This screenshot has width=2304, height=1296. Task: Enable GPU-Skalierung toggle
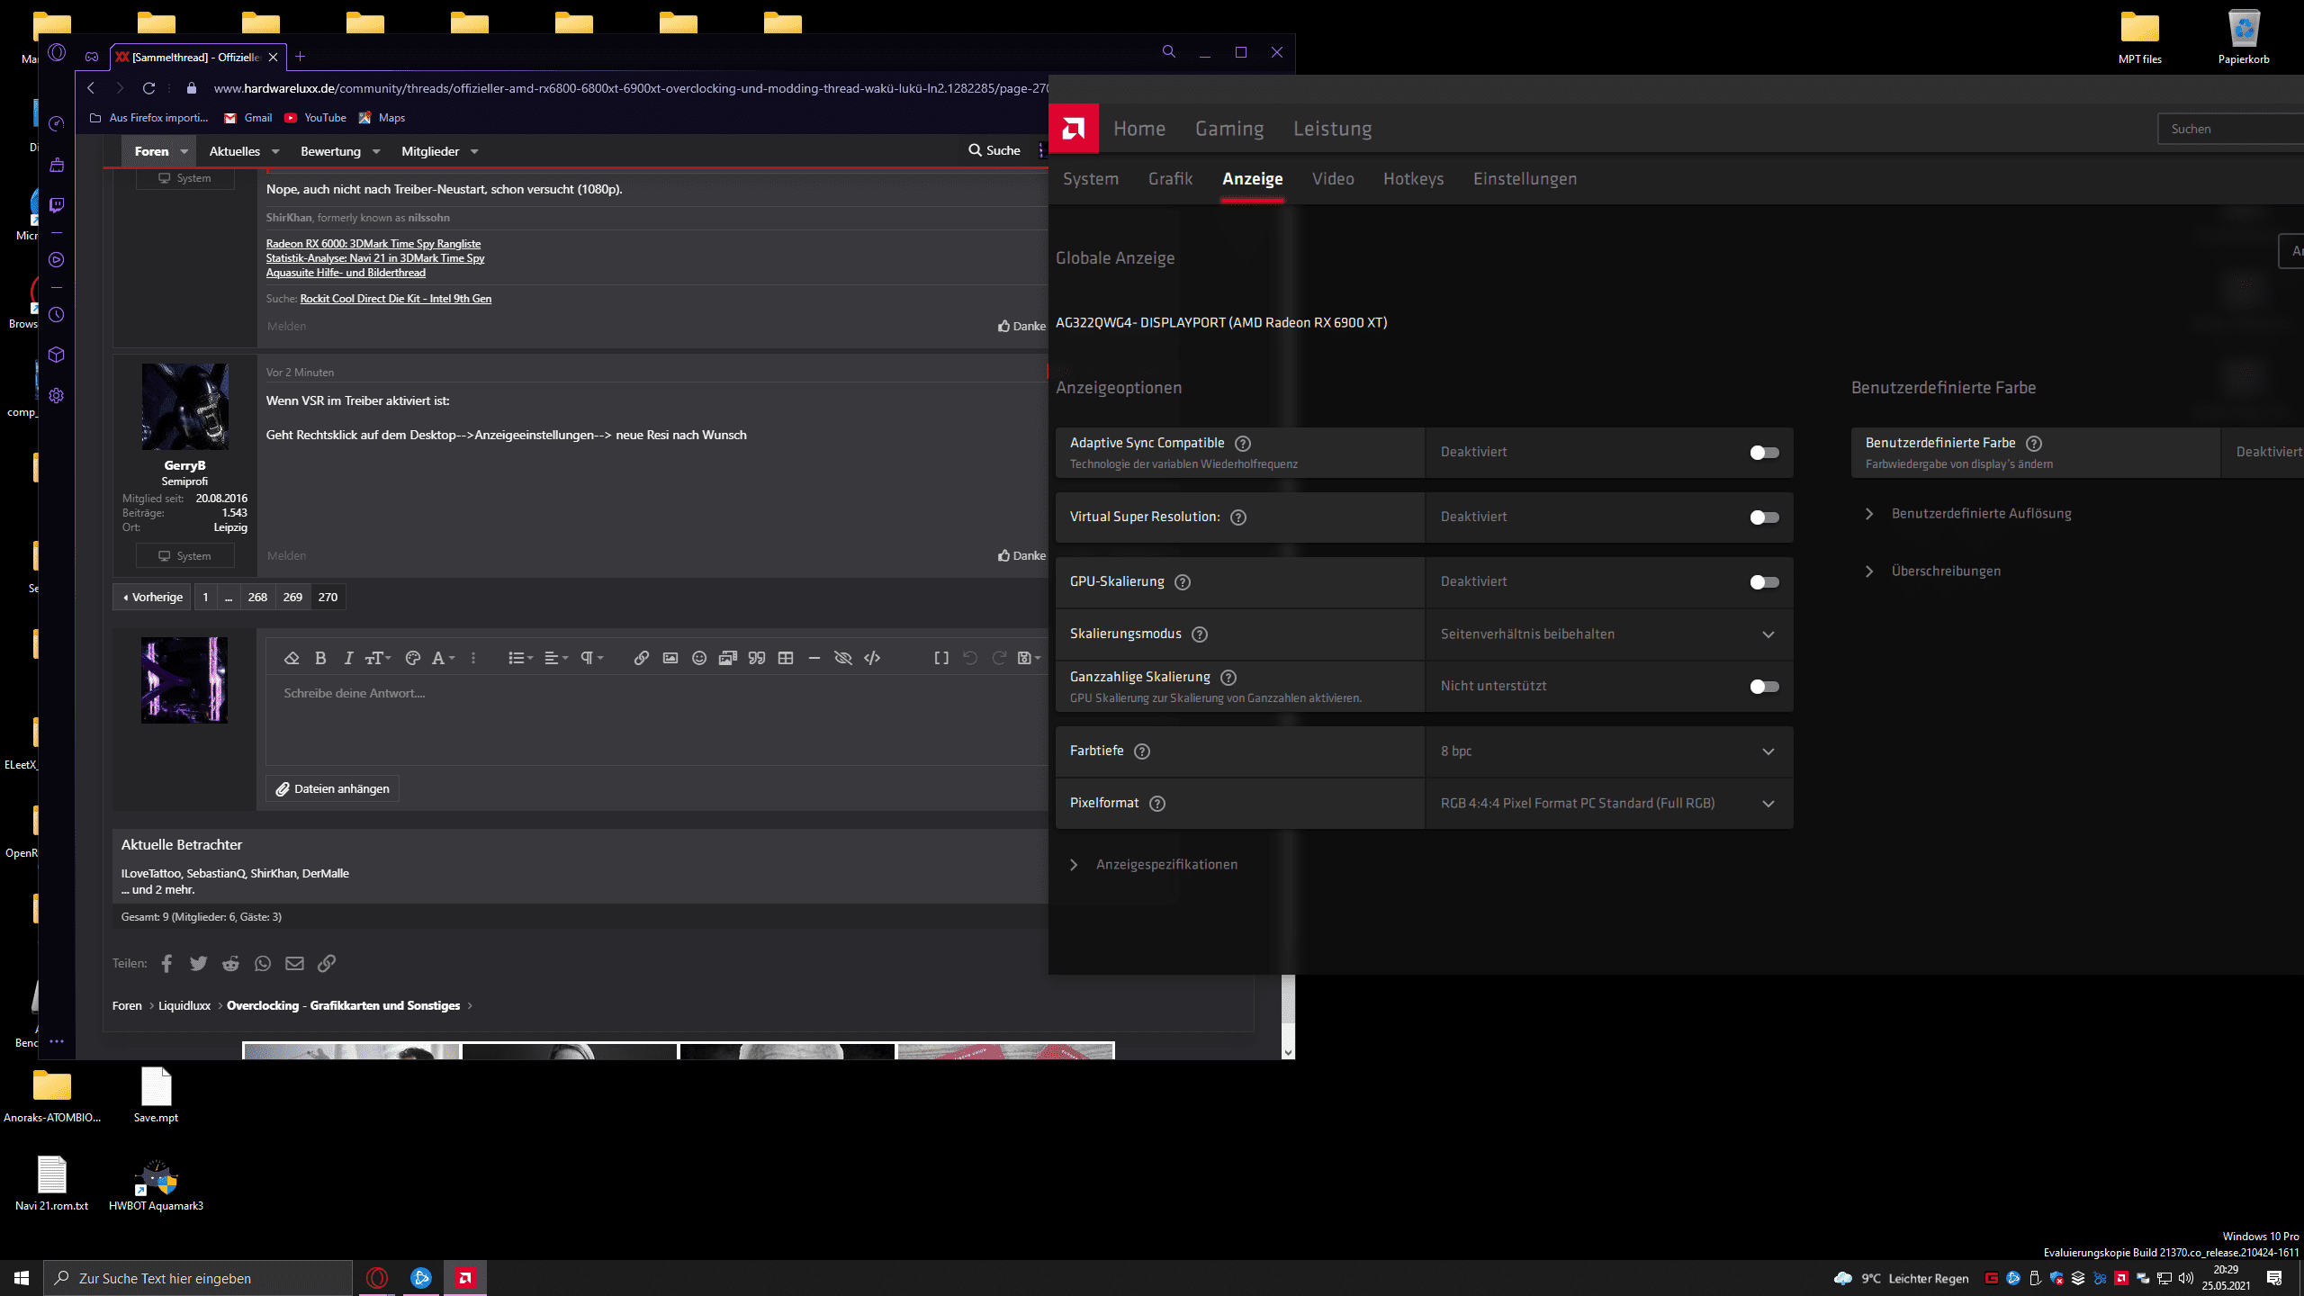tap(1764, 582)
